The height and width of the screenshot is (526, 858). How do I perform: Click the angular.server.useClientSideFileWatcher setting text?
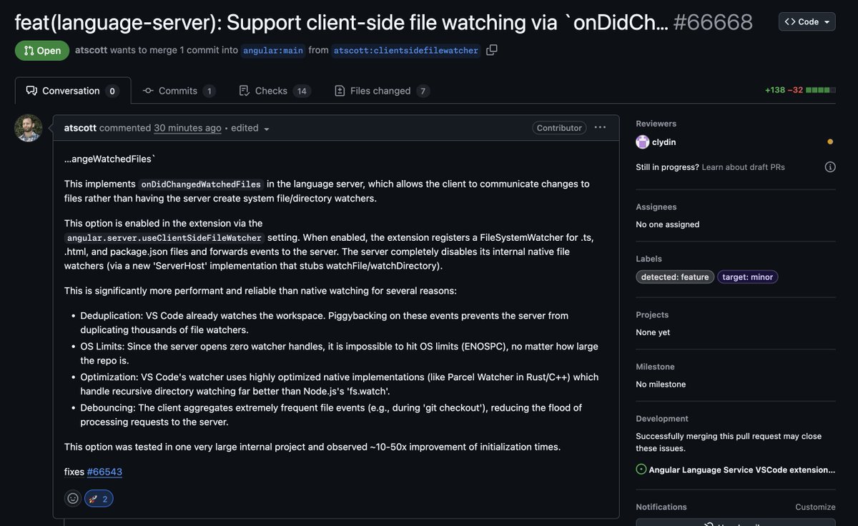(x=164, y=238)
